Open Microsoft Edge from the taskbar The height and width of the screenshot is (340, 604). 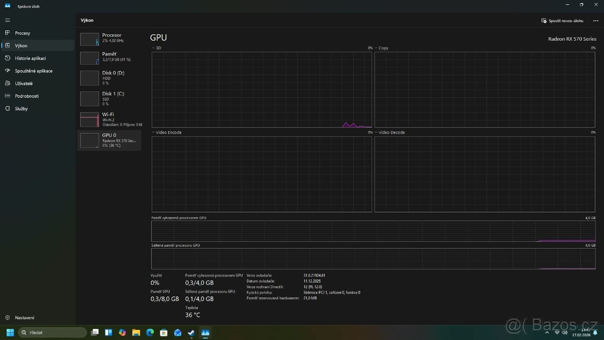tap(149, 332)
